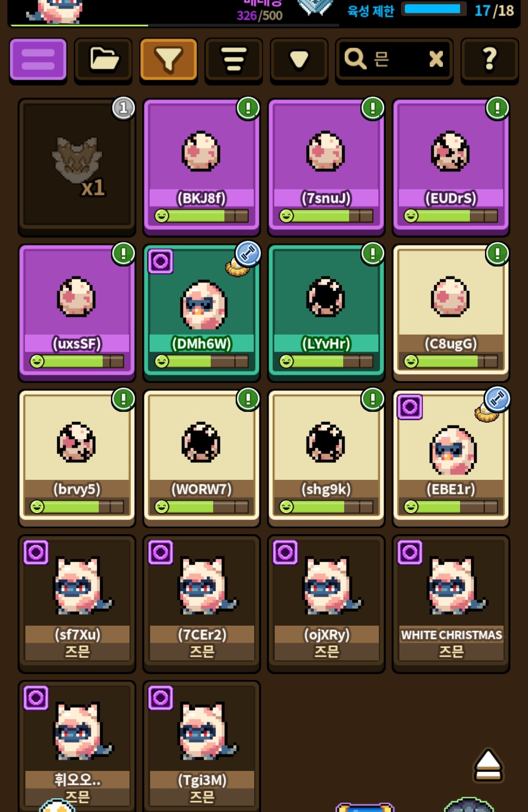Select the (Tgi3M) character card
528x812 pixels.
(x=201, y=746)
